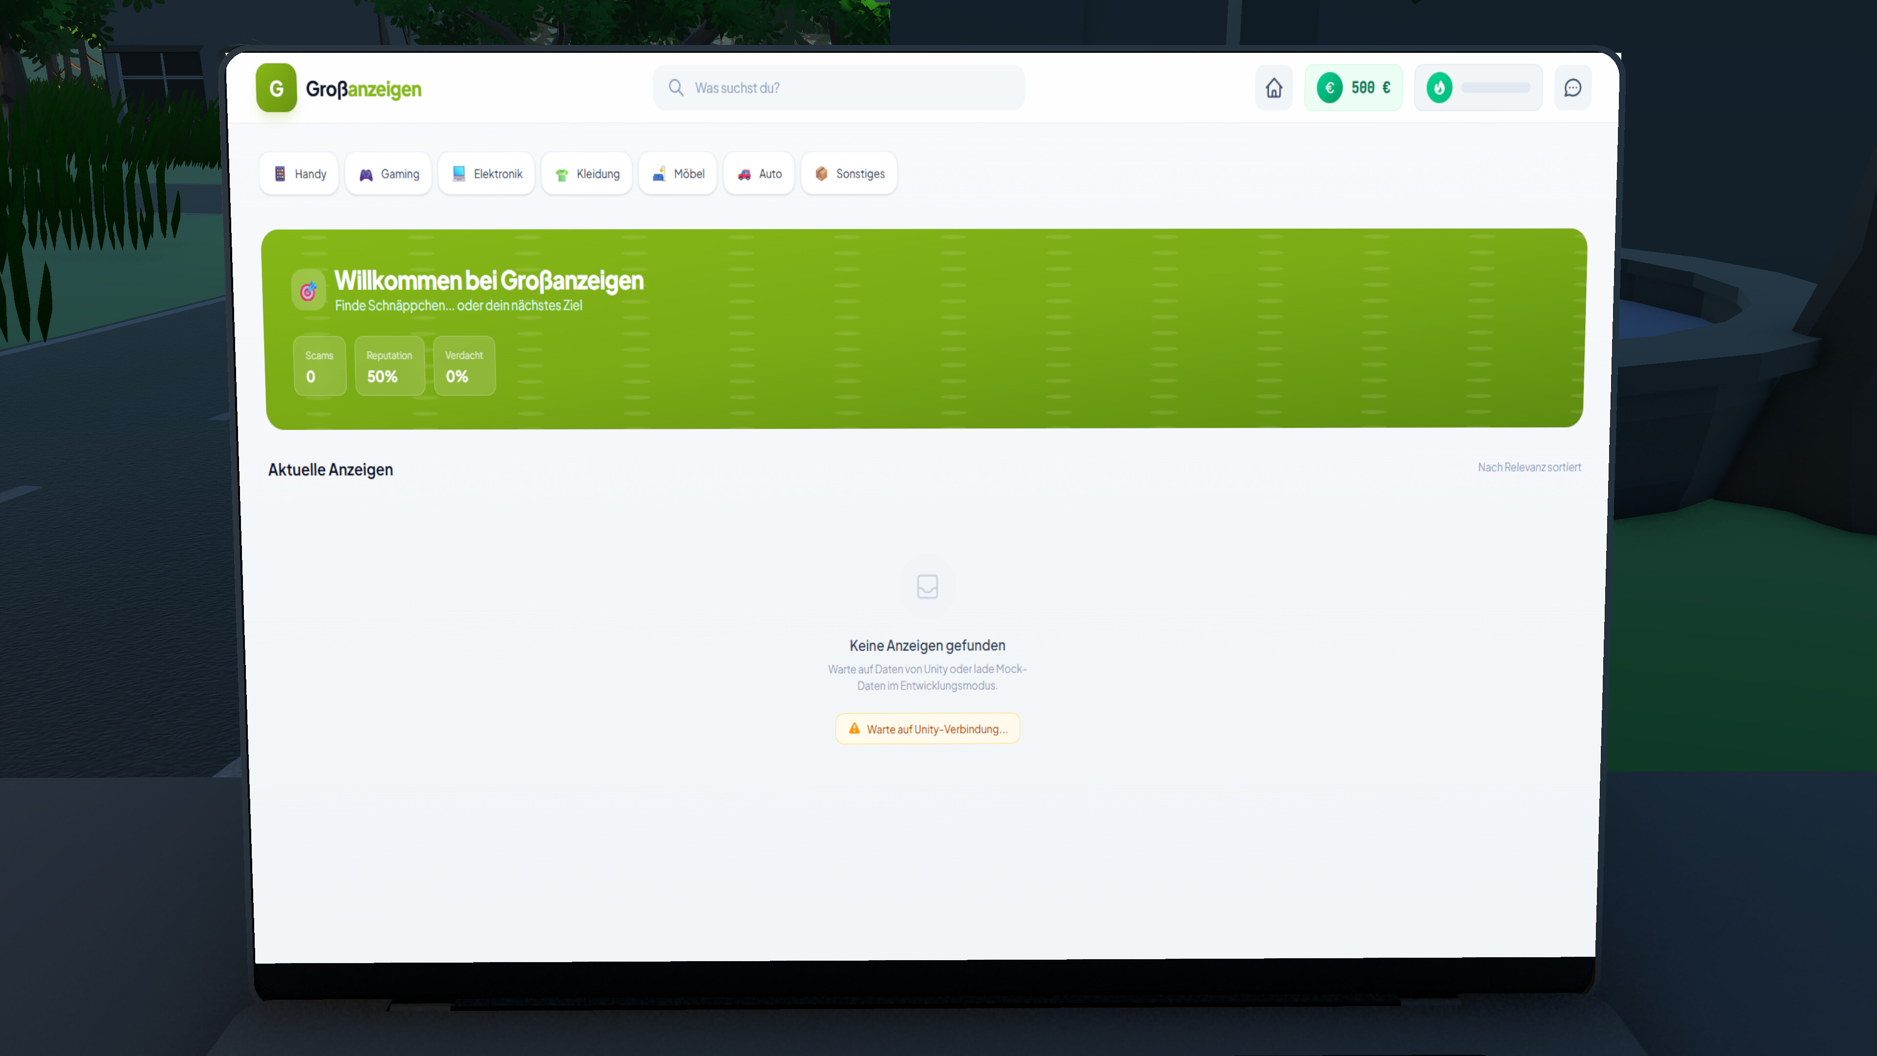Image resolution: width=1877 pixels, height=1056 pixels.
Task: Select the Home icon in the header
Action: (x=1274, y=88)
